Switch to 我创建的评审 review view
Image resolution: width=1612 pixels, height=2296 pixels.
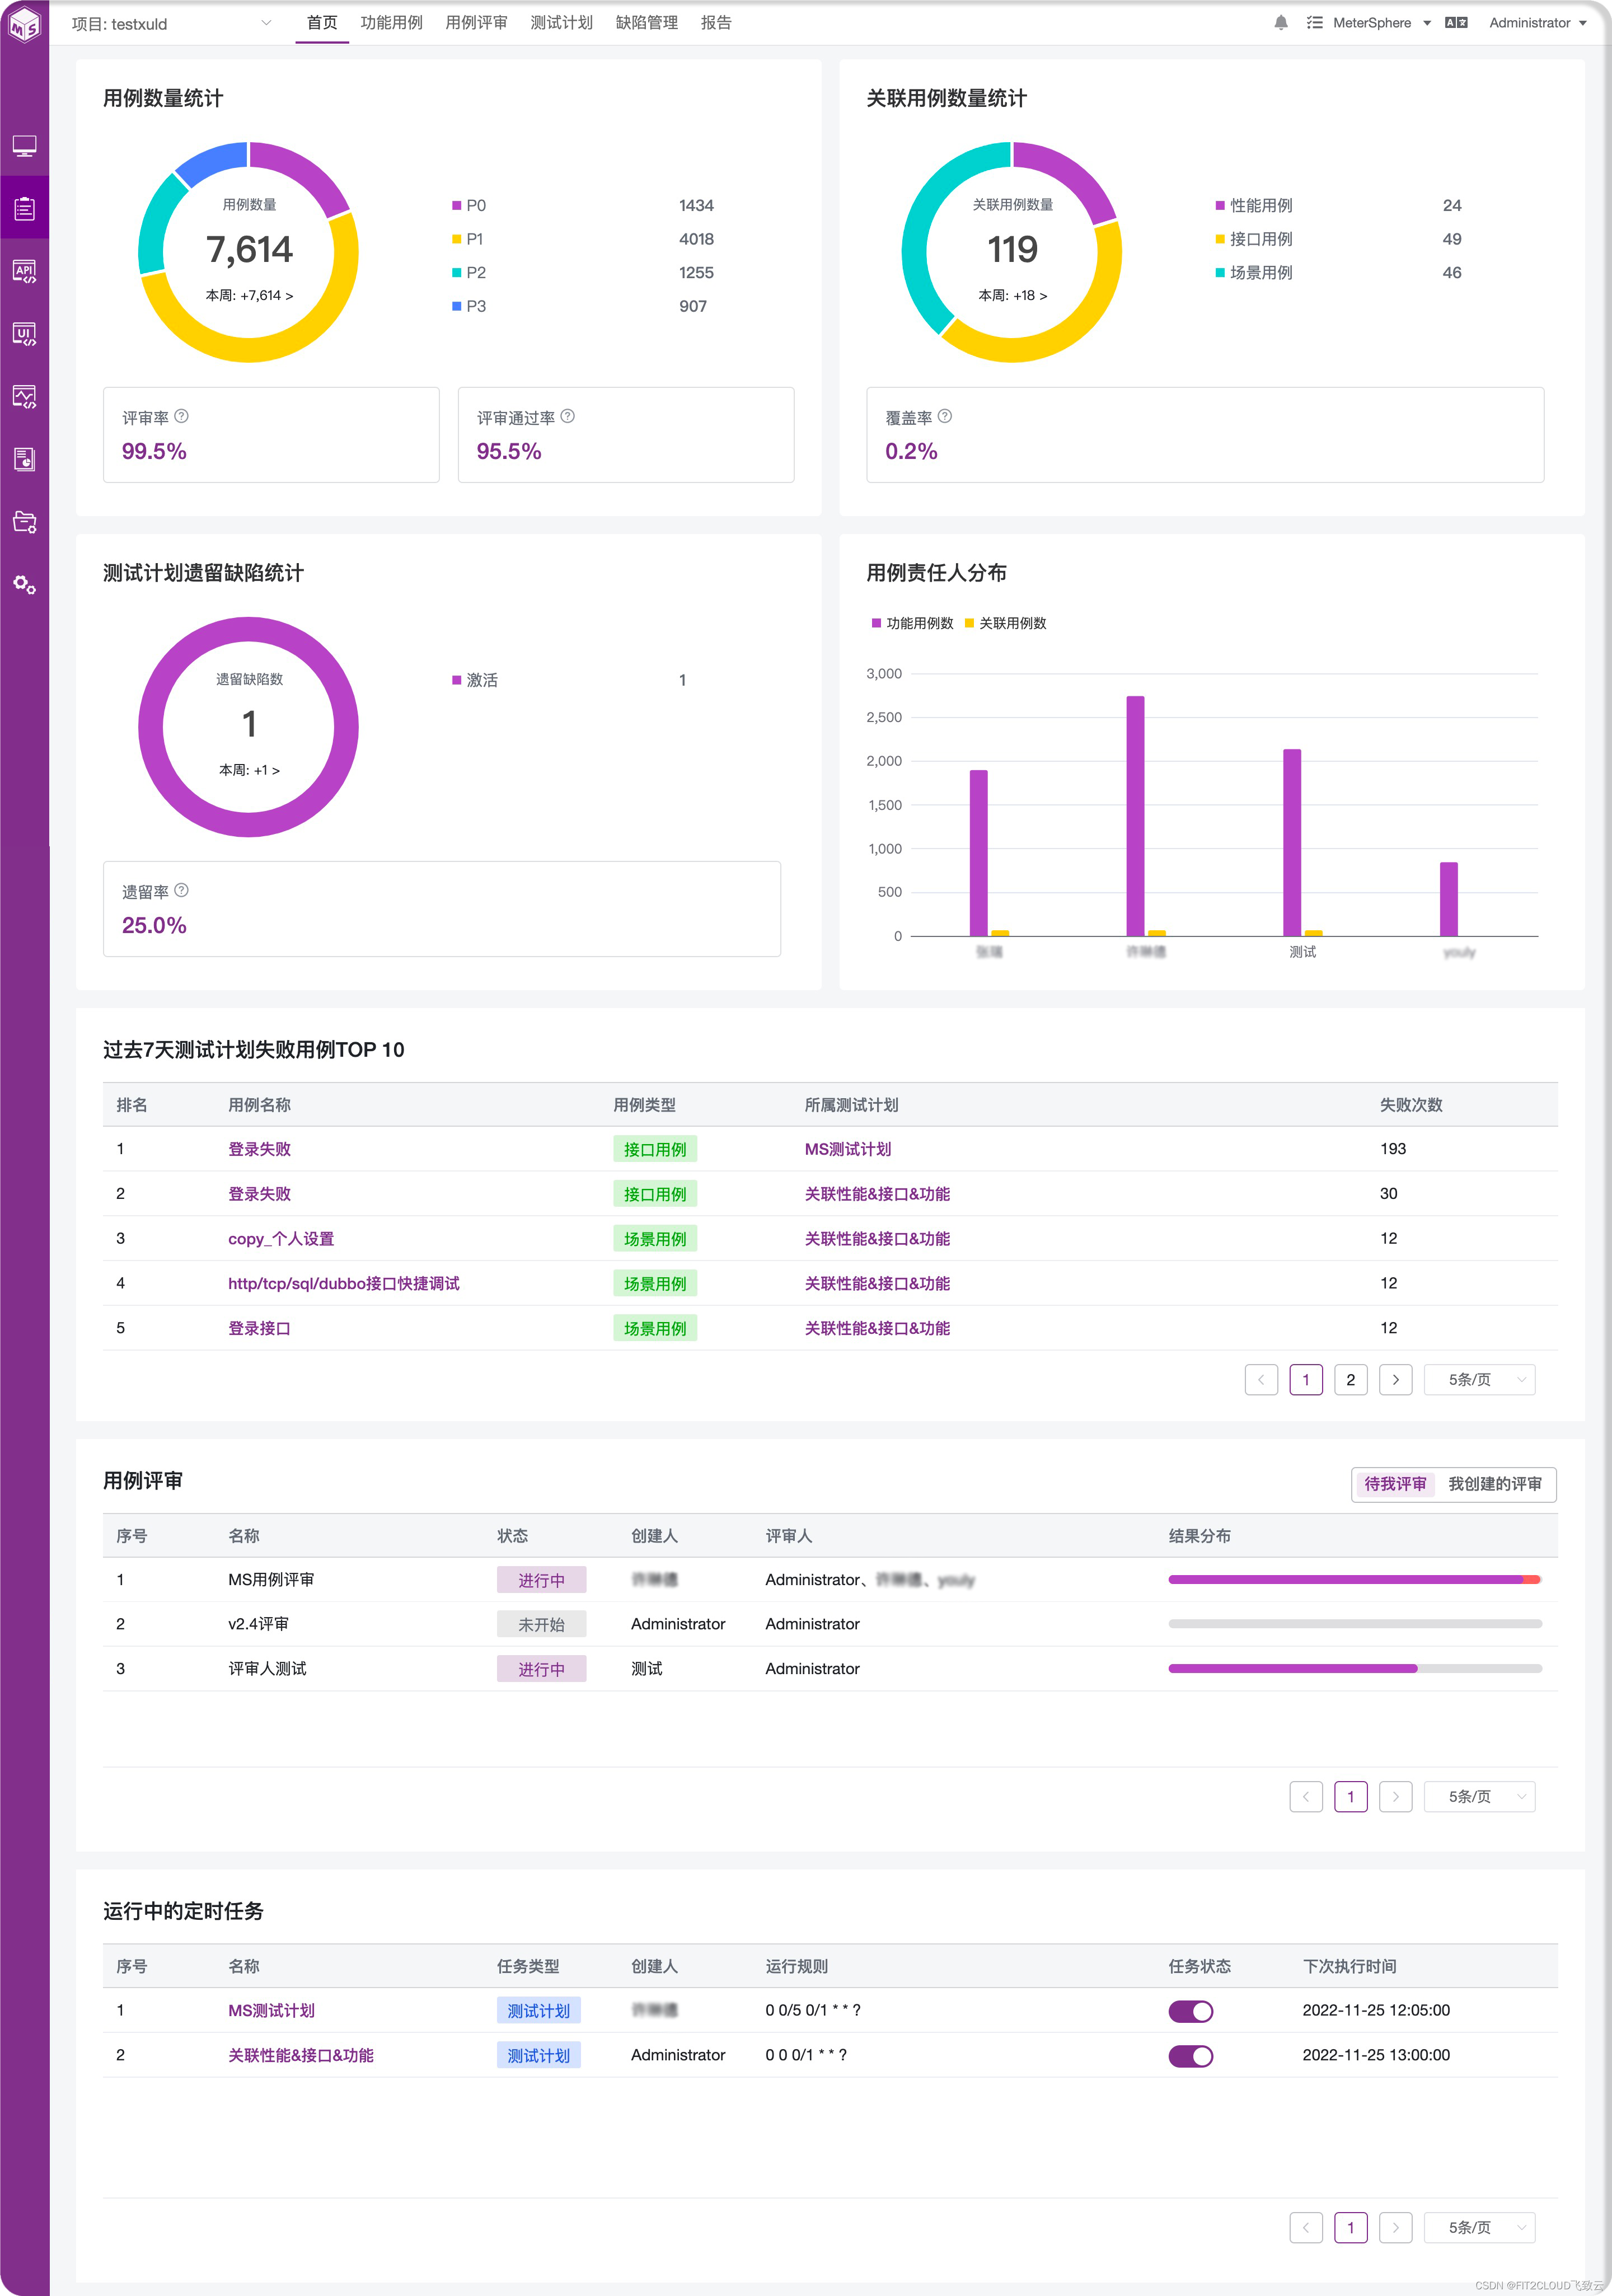pyautogui.click(x=1494, y=1484)
